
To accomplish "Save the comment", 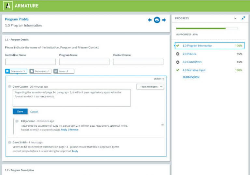I will [x=20, y=111].
